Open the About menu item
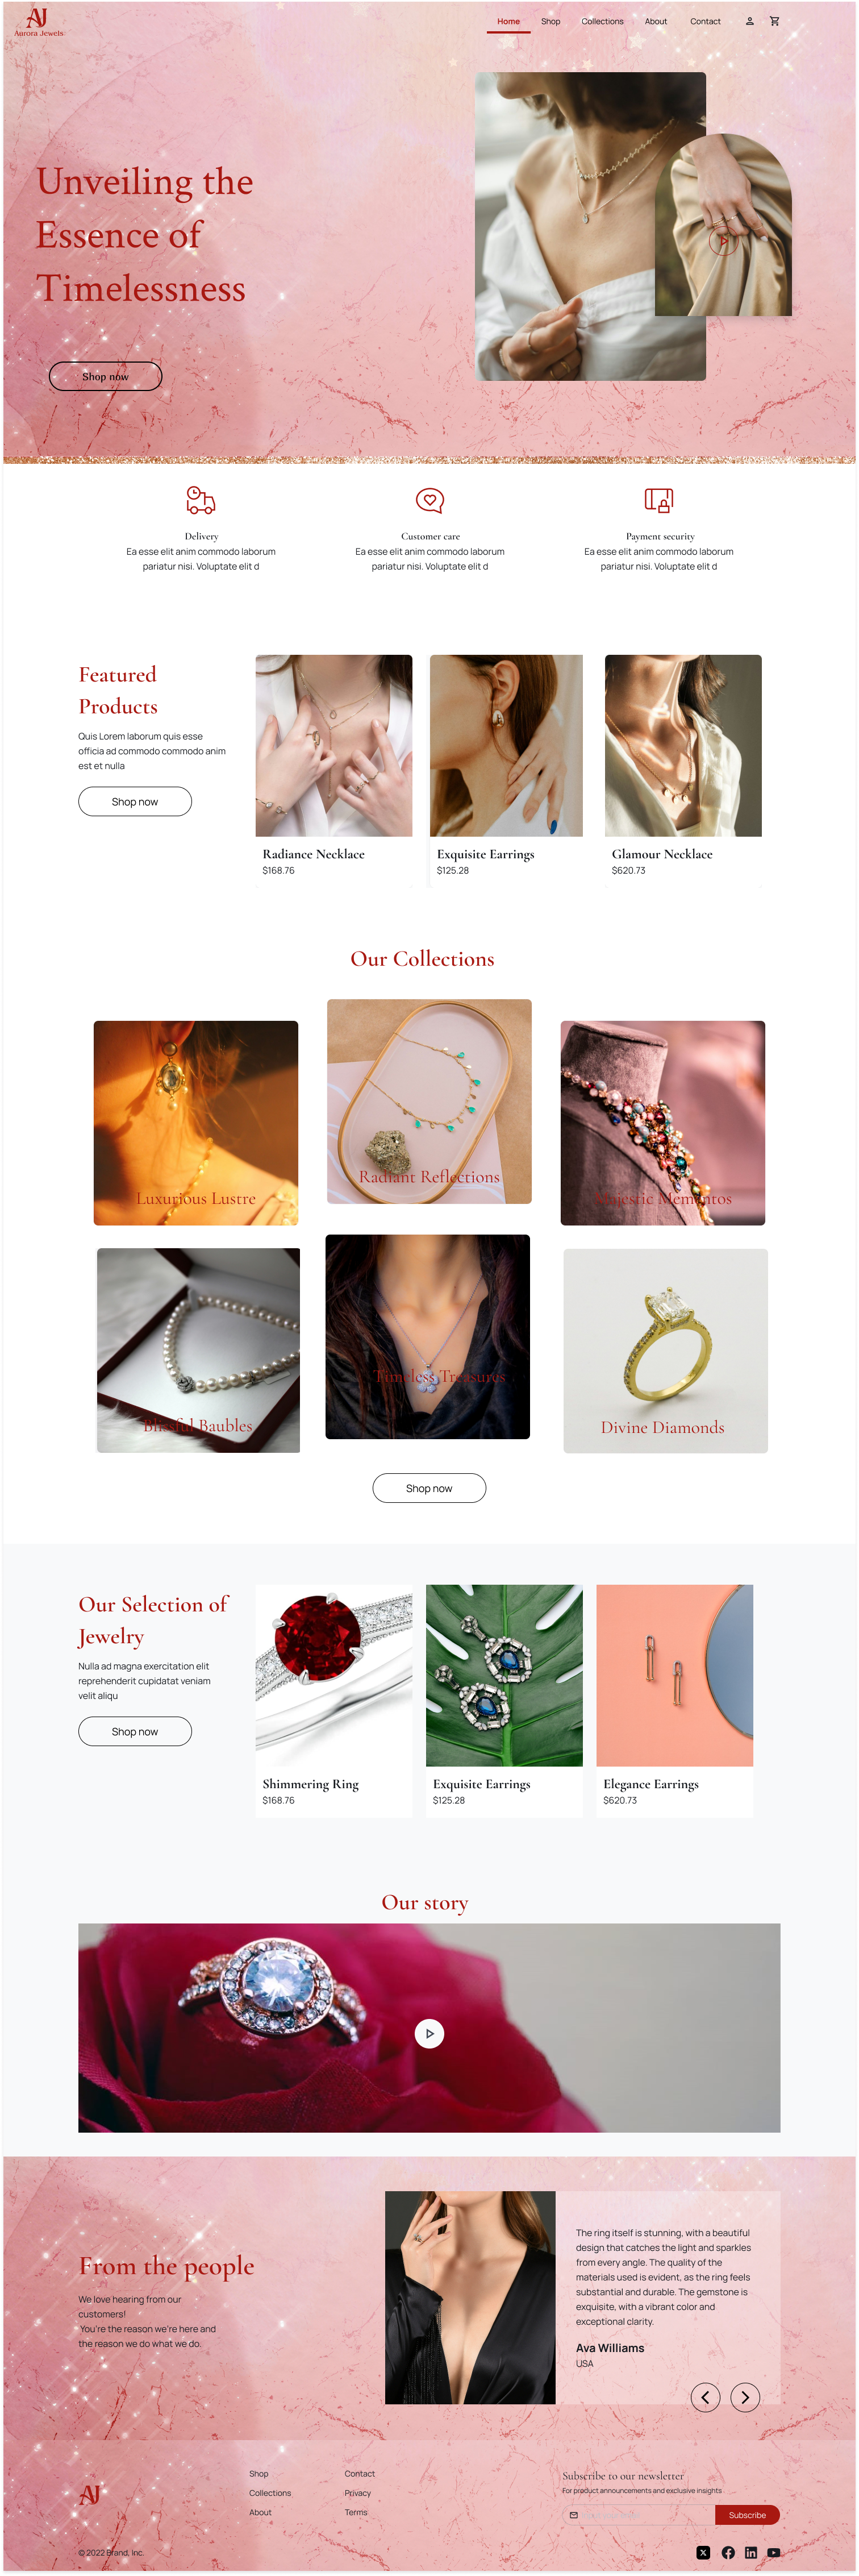The width and height of the screenshot is (859, 2576). click(x=655, y=21)
